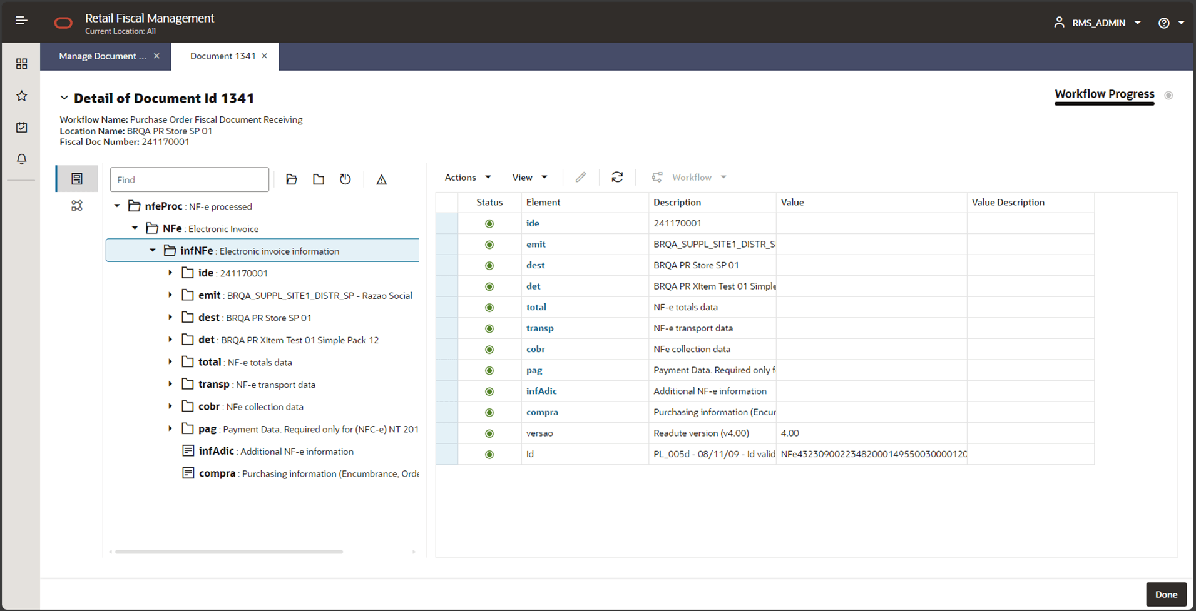Click the refresh table icon

pos(617,178)
